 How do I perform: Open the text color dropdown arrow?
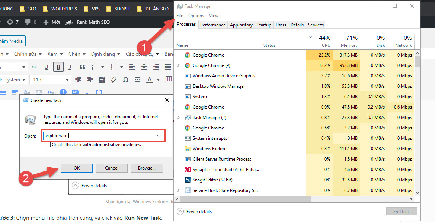click(158, 80)
